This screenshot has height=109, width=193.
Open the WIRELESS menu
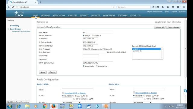point(72,15)
